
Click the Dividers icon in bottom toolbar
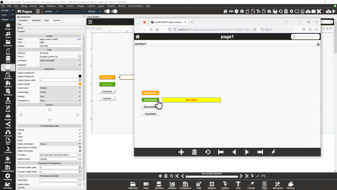point(212,185)
